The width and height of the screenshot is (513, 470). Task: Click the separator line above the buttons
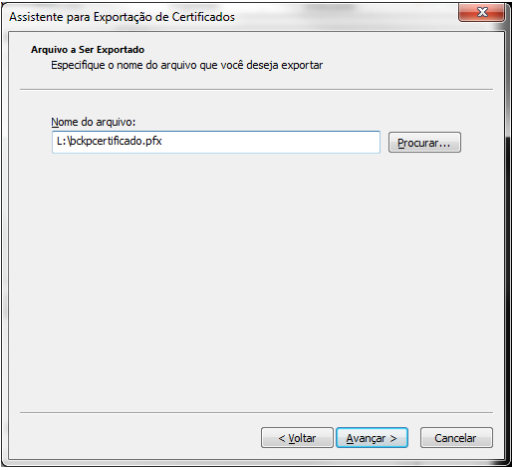[256, 413]
